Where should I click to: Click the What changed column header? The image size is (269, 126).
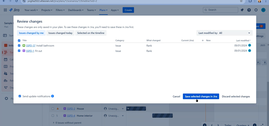153,40
